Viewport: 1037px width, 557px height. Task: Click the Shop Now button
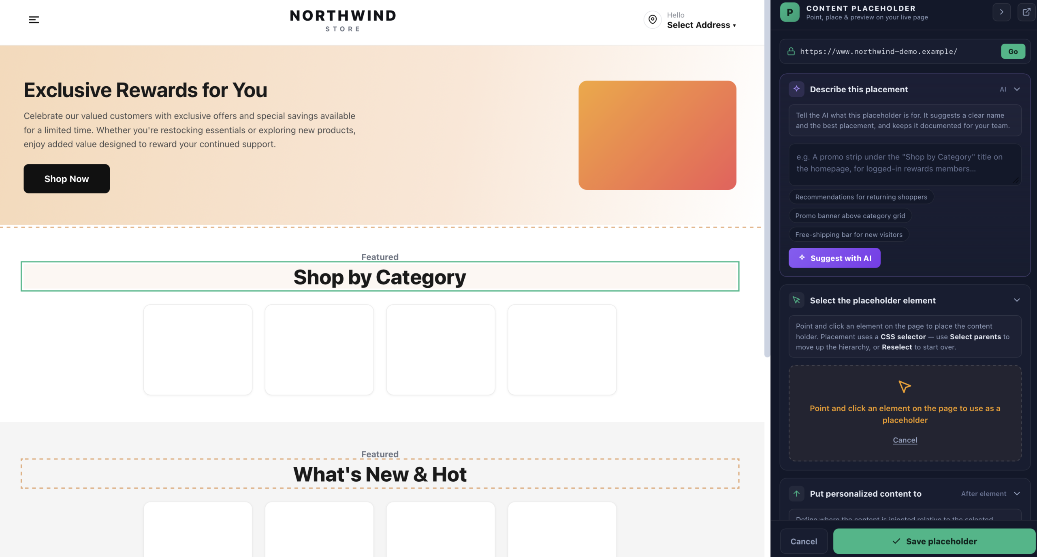[x=67, y=179]
